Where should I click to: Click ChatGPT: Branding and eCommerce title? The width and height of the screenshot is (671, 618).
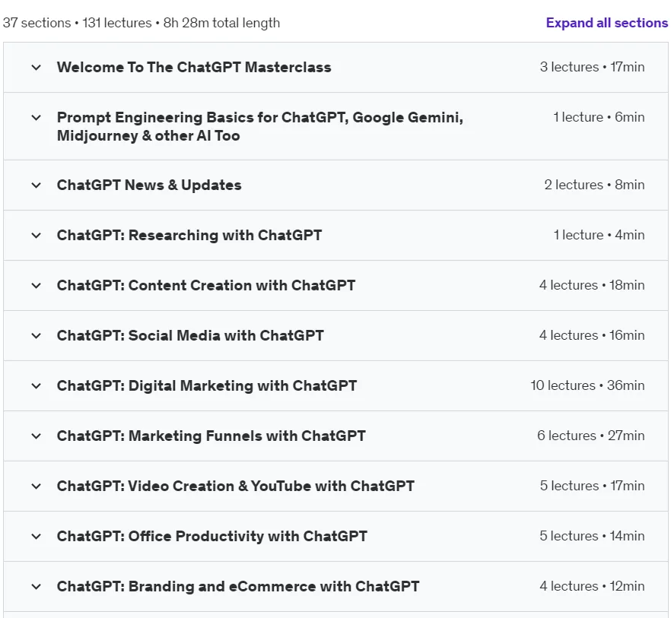pos(238,586)
